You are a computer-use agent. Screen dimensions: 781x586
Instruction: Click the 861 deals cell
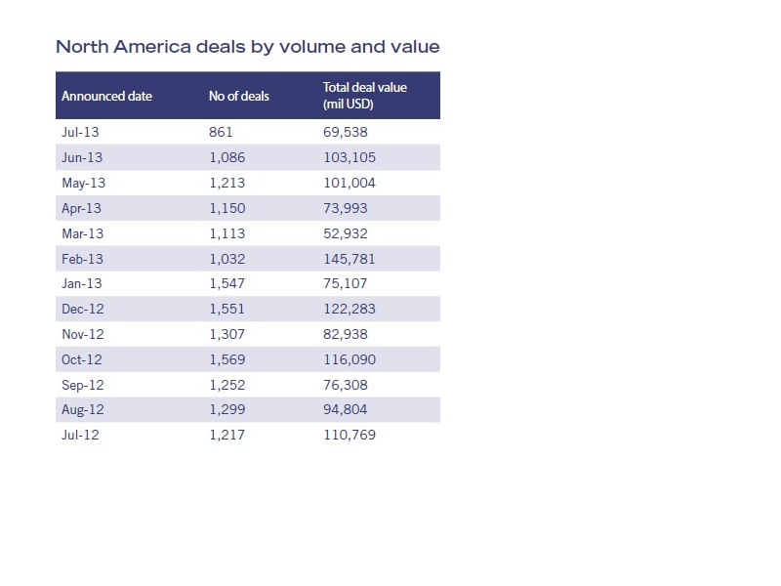pos(222,132)
